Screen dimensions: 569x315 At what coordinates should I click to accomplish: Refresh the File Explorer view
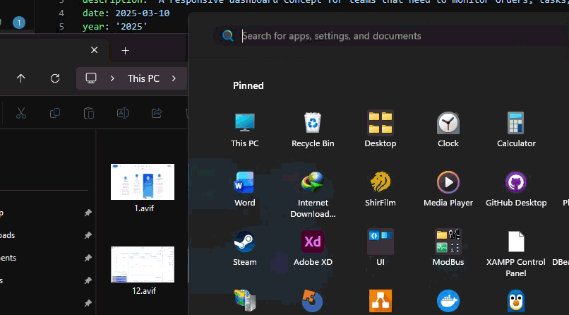pyautogui.click(x=55, y=78)
